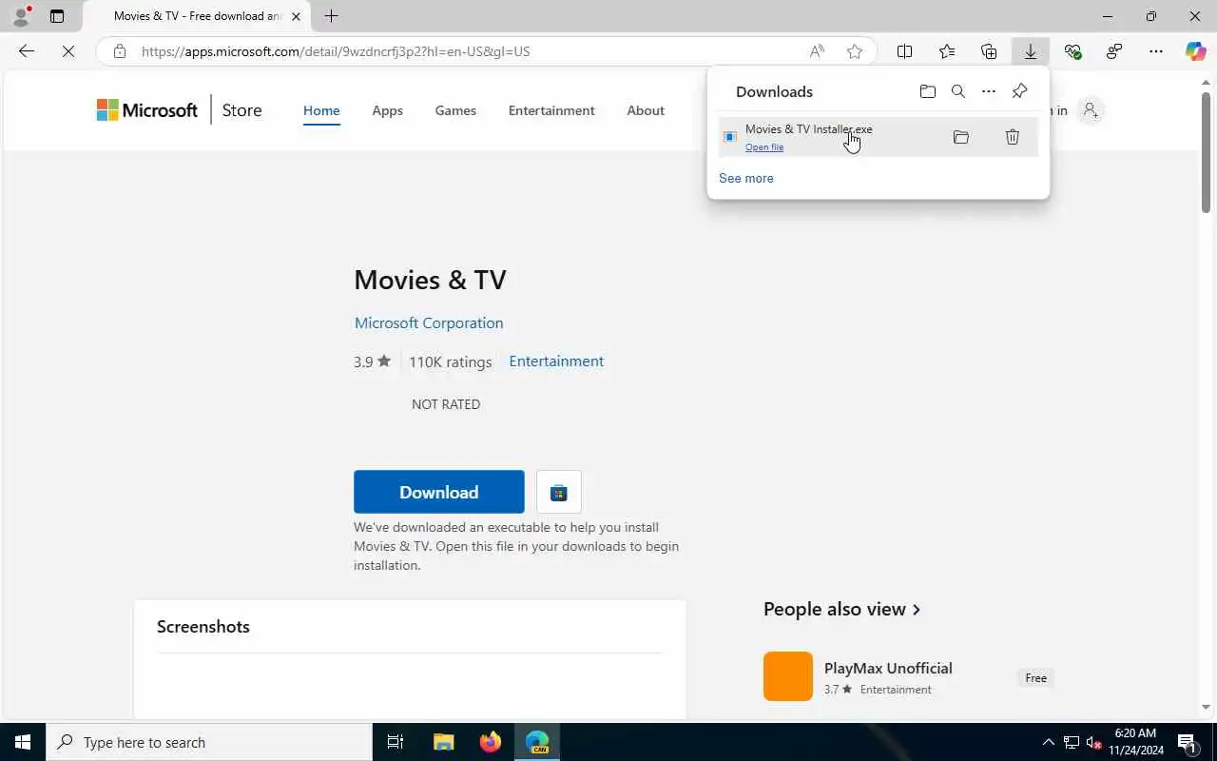
Task: Toggle split screen icon in Edge
Action: (905, 51)
